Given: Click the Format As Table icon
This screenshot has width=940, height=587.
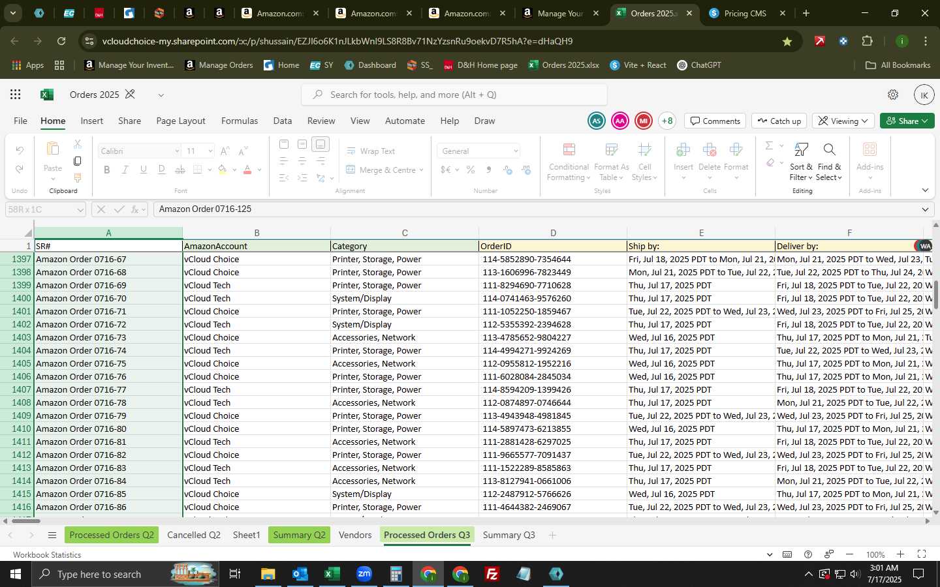Looking at the screenshot, I should click(x=612, y=150).
